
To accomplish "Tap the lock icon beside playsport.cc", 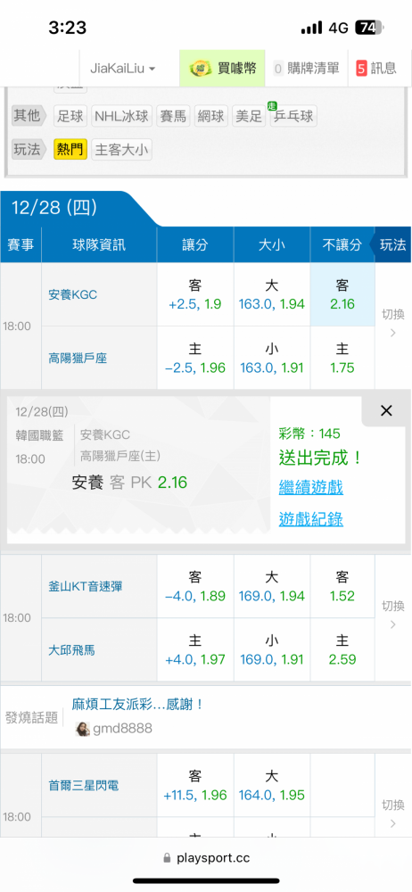I will pyautogui.click(x=167, y=858).
